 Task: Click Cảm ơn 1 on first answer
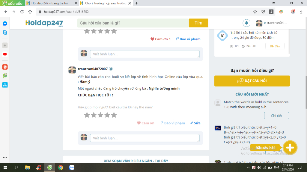point(160,39)
